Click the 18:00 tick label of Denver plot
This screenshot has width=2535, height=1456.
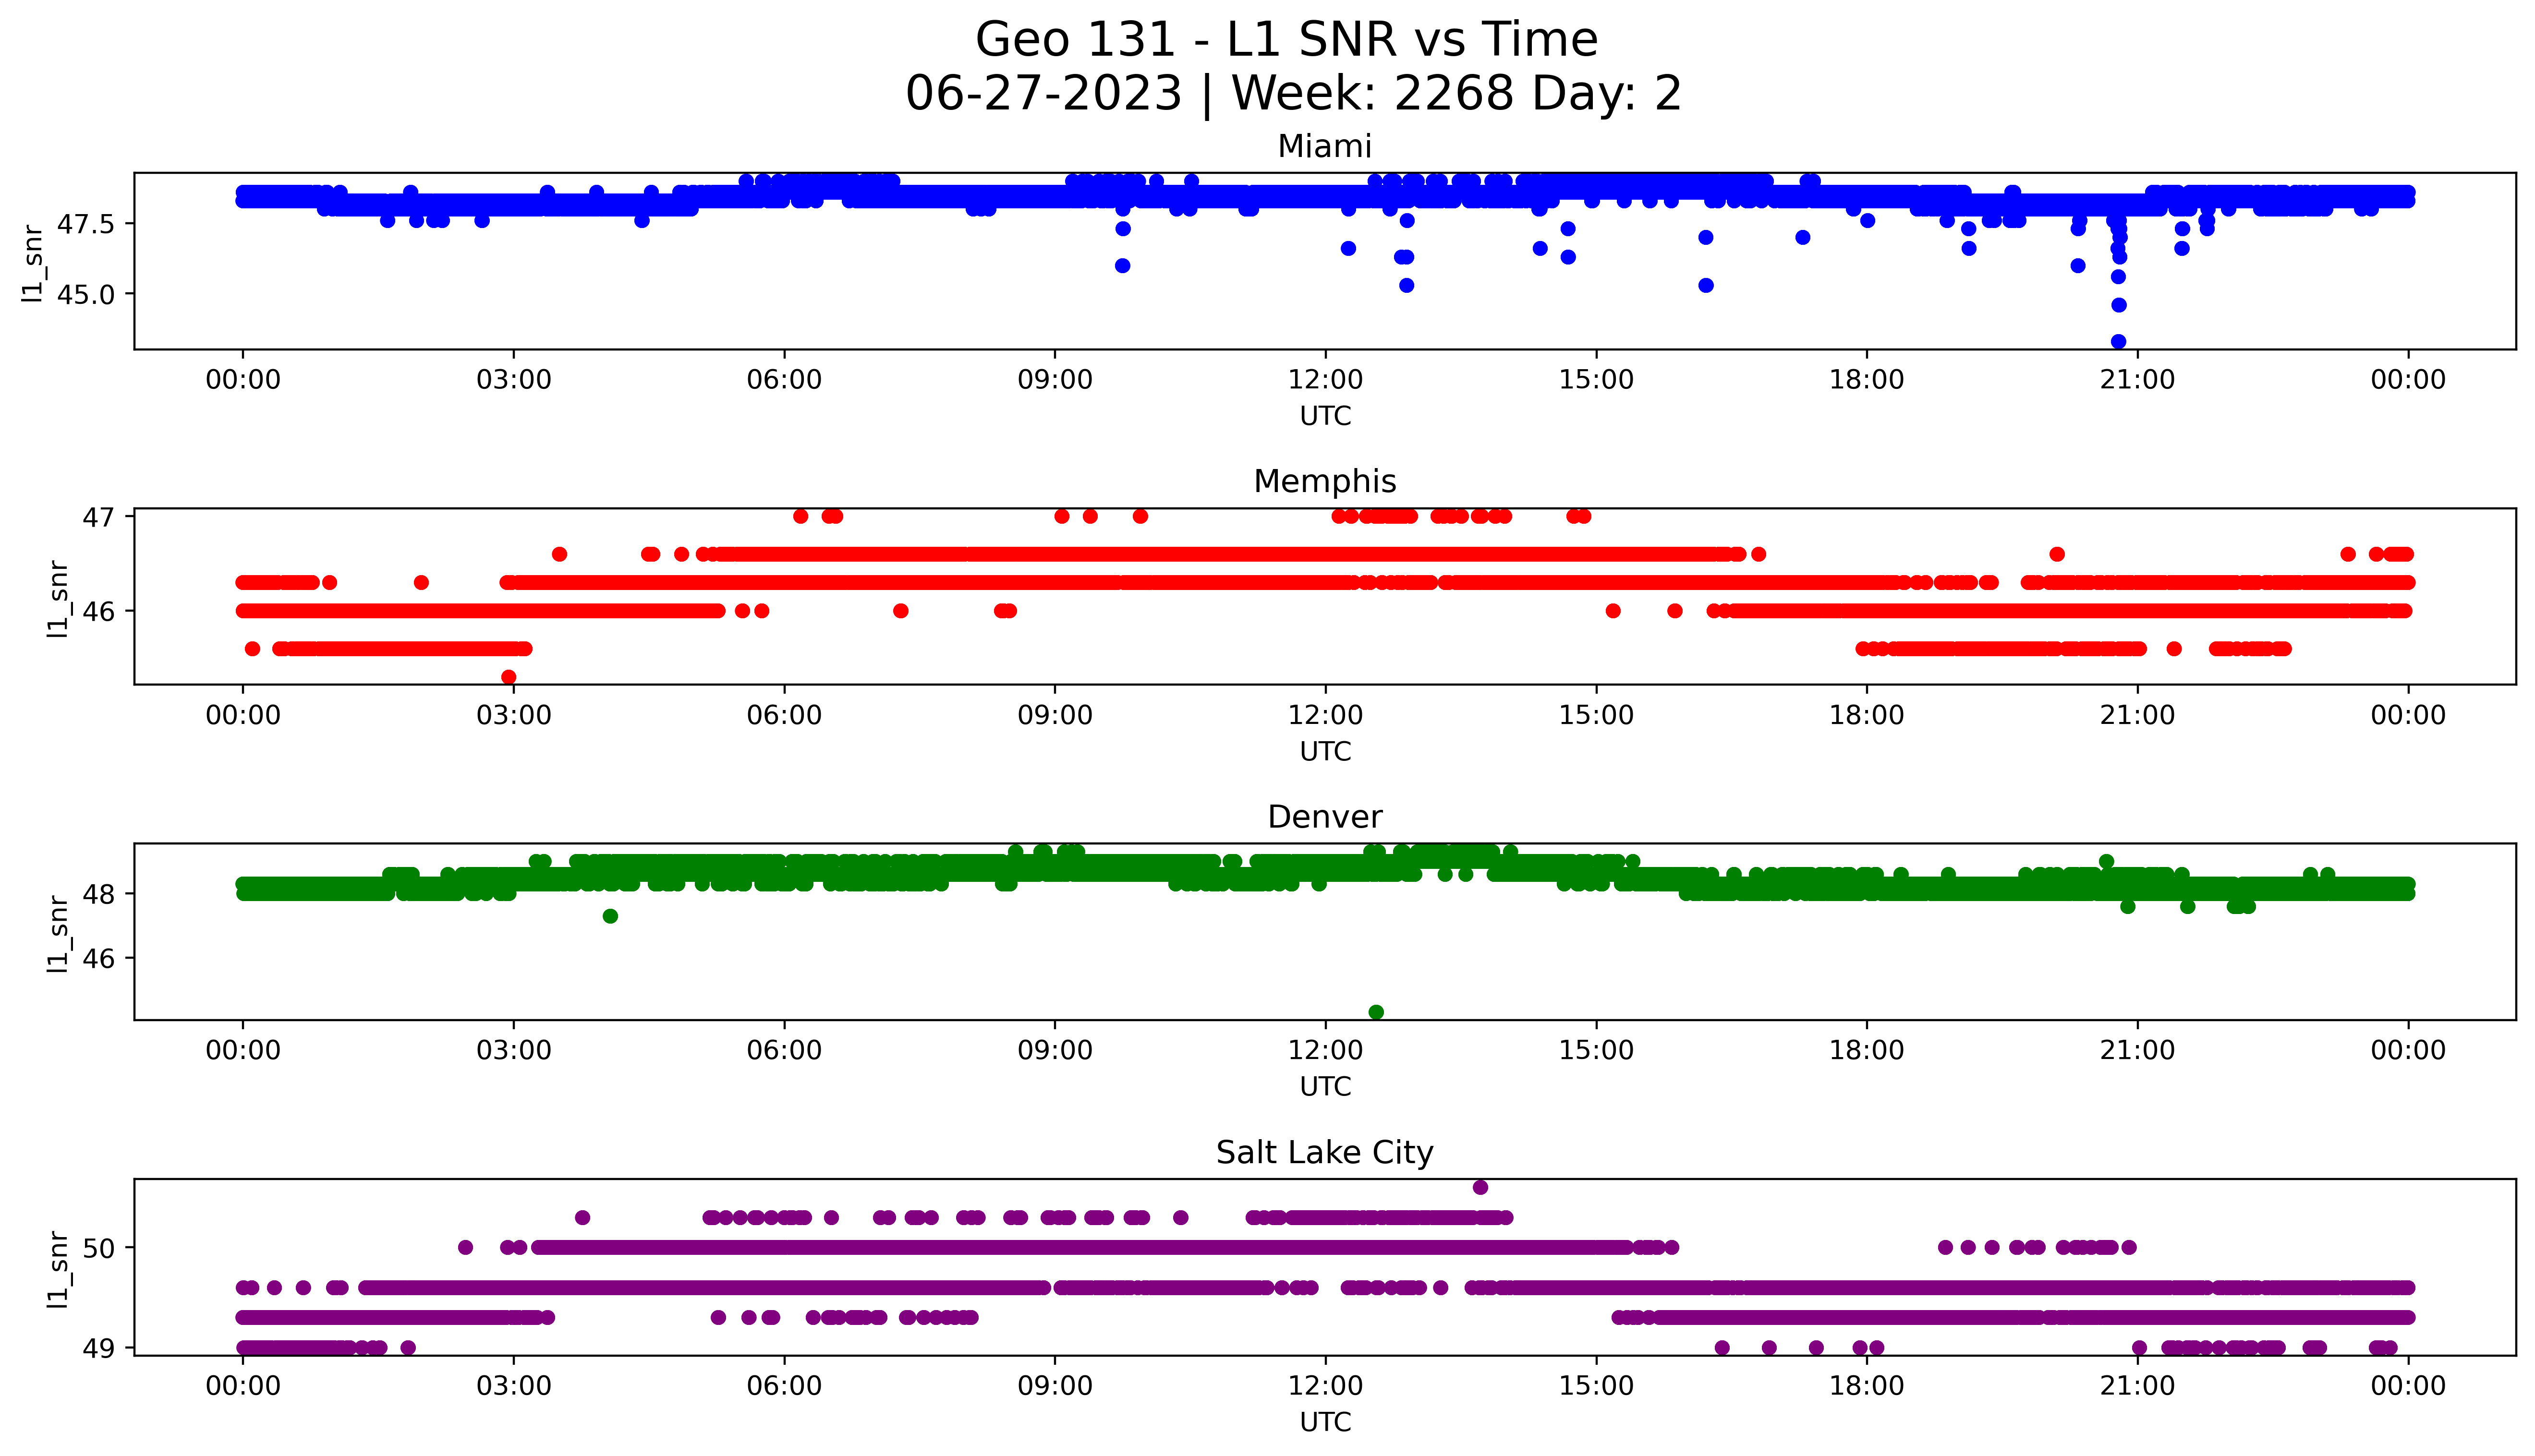1867,1050
